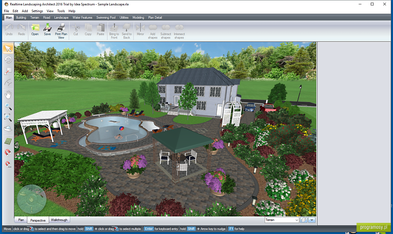The width and height of the screenshot is (393, 234).
Task: Switch to Walkthrough view tab
Action: click(59, 220)
